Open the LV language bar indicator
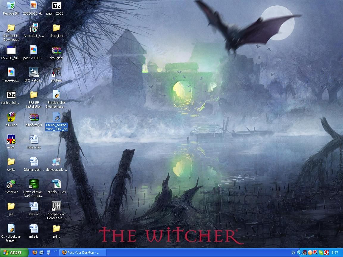The image size is (343, 257). (x=293, y=253)
